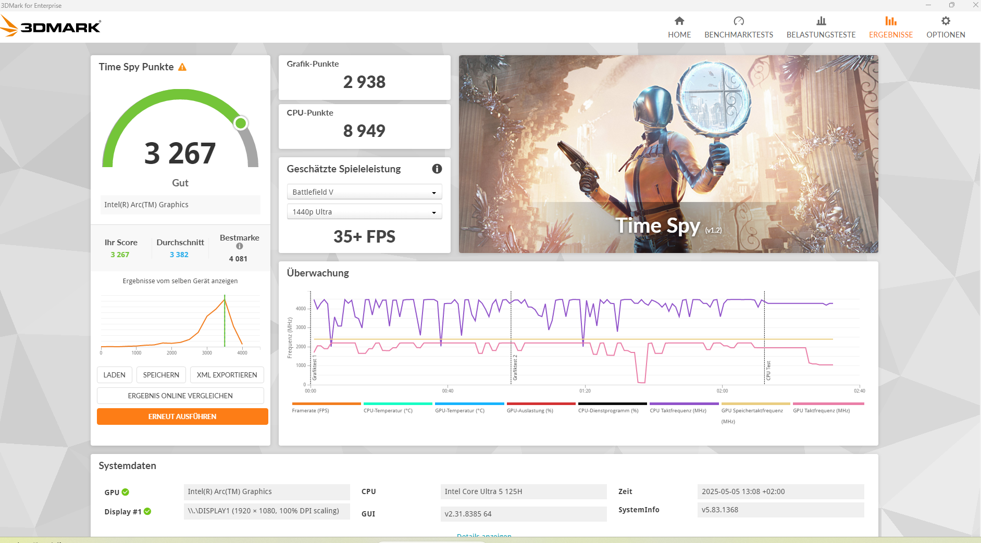Open the Battlefield V game dropdown
Viewport: 981px width, 543px height.
point(364,192)
